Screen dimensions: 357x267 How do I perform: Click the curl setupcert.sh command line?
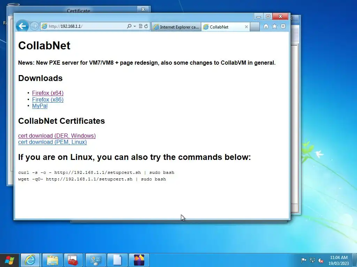tap(96, 172)
